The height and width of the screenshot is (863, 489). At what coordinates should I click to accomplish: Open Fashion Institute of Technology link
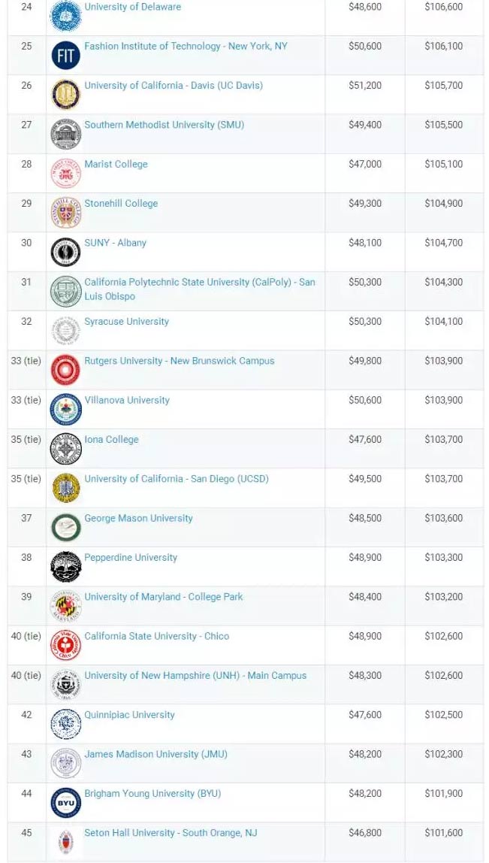click(x=186, y=46)
